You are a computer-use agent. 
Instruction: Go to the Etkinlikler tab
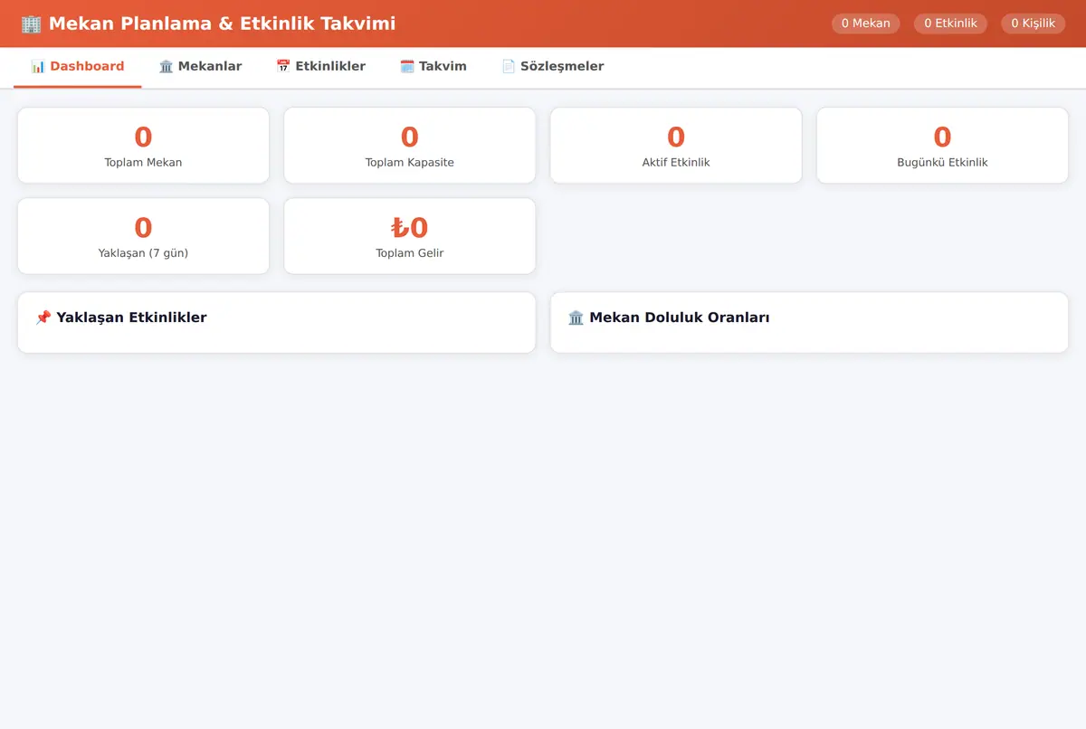pyautogui.click(x=320, y=67)
